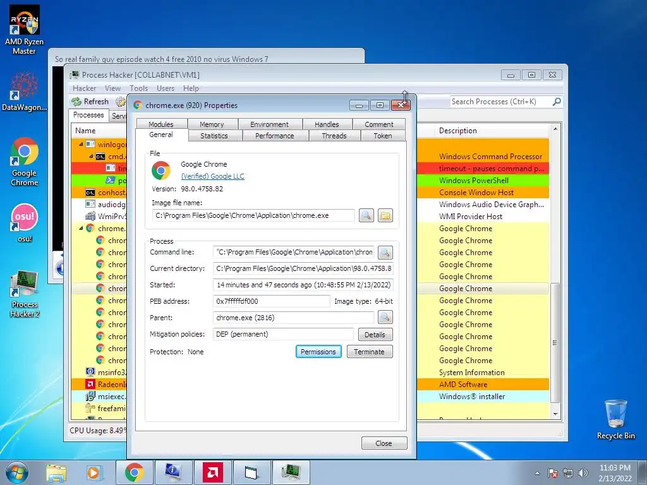Open the Token tab
The height and width of the screenshot is (485, 647).
click(x=383, y=136)
